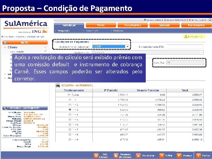Click the Avançar forward arrow icon
The width and height of the screenshot is (212, 159).
coord(179,155)
